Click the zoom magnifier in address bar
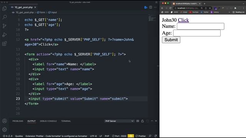The image size is (246, 138). coord(202,8)
